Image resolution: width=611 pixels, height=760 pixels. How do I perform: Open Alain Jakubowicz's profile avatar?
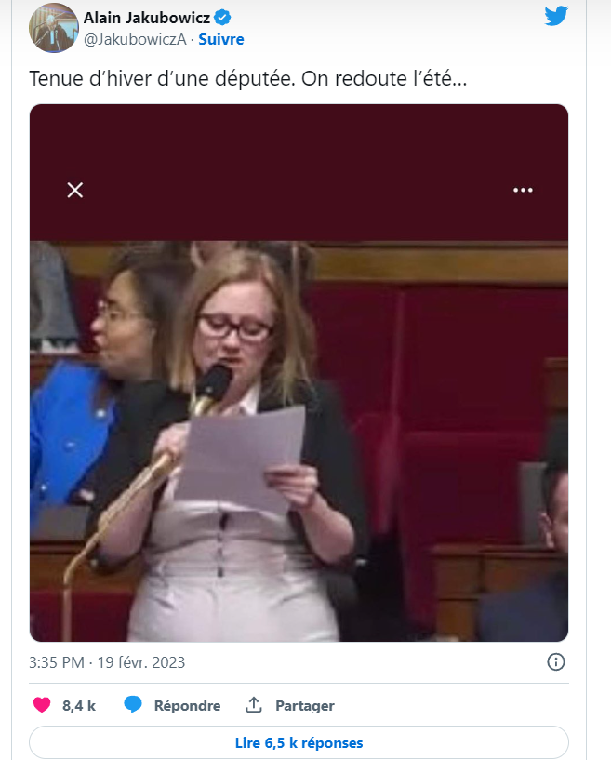[54, 28]
